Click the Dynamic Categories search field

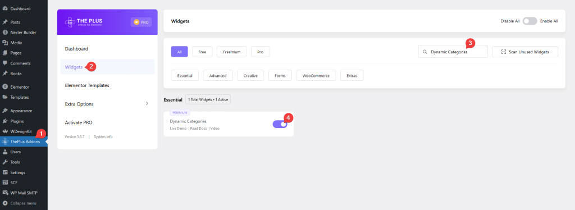[453, 52]
